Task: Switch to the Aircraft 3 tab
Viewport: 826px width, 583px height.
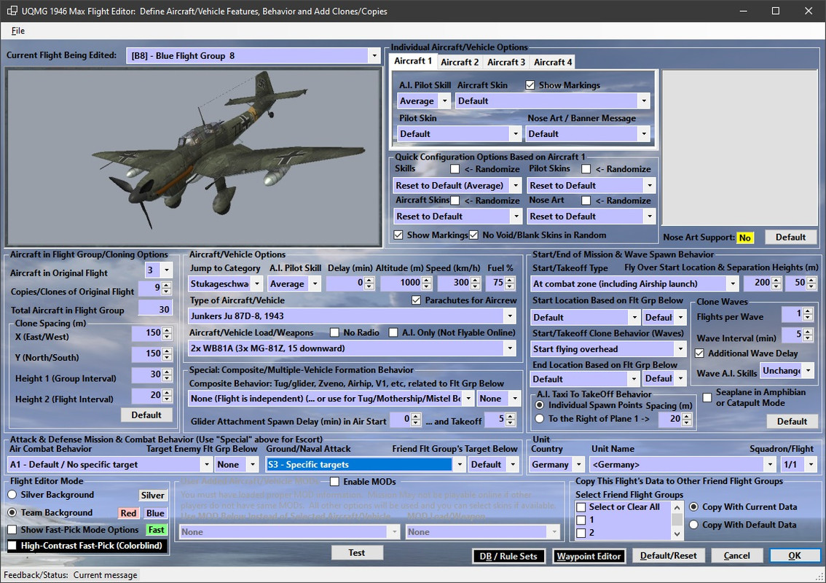Action: 506,62
